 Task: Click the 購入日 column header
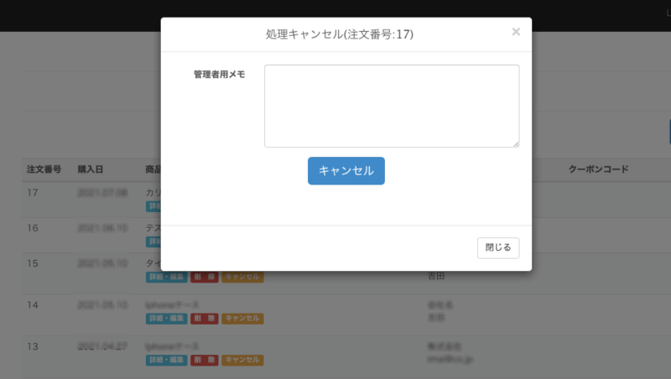(x=90, y=169)
